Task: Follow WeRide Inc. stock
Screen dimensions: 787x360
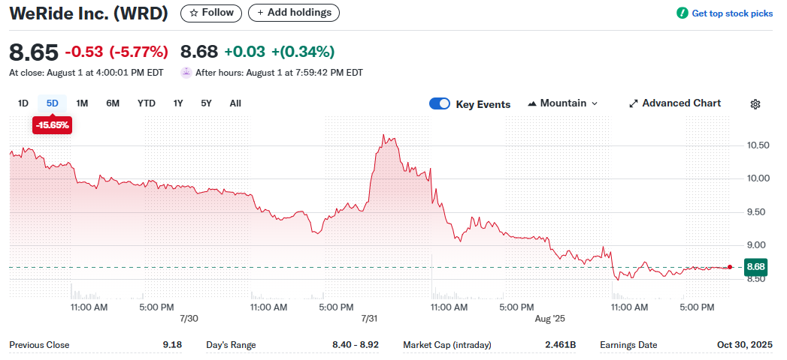Action: tap(210, 13)
